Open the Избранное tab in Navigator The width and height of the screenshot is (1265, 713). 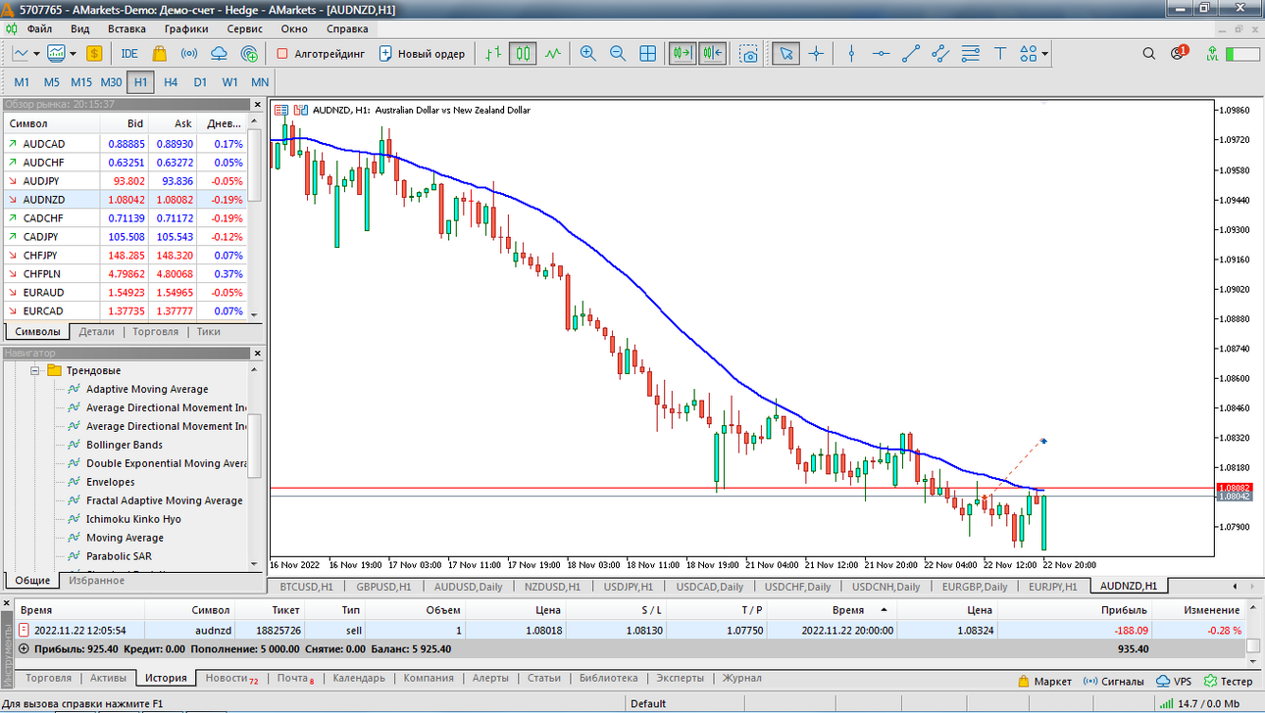[96, 580]
